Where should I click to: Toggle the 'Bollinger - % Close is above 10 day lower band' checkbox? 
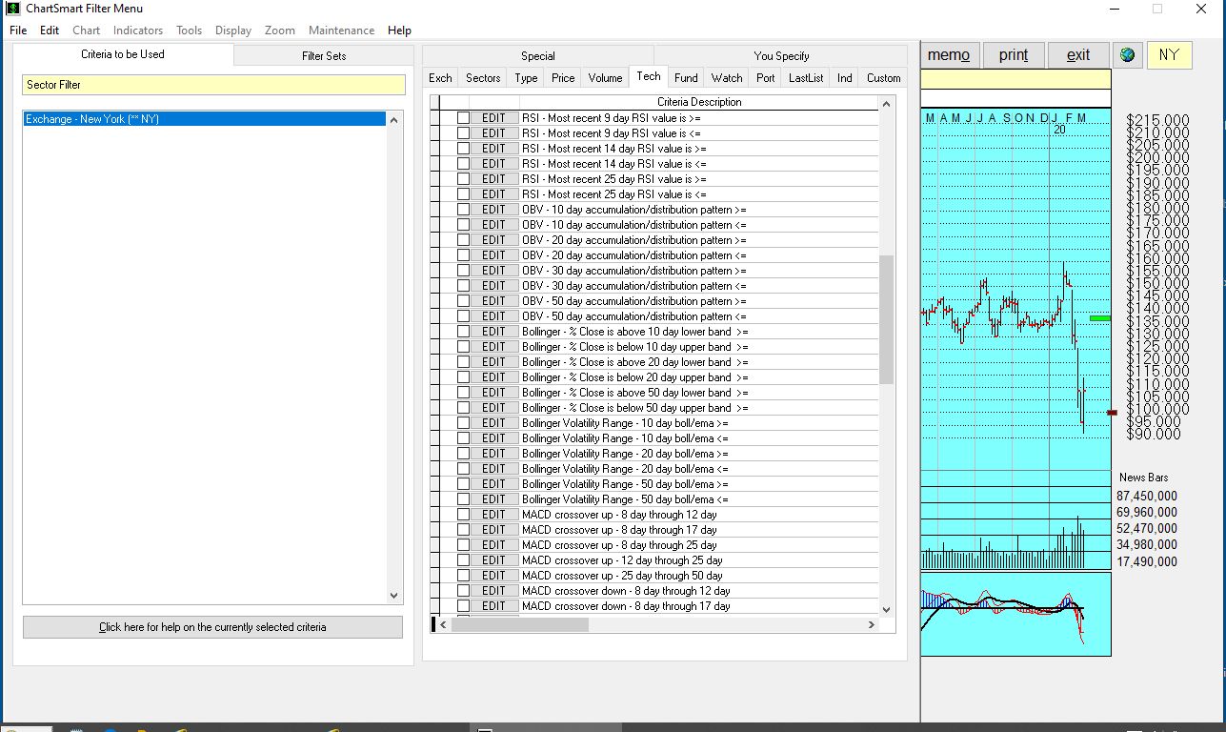(x=463, y=331)
